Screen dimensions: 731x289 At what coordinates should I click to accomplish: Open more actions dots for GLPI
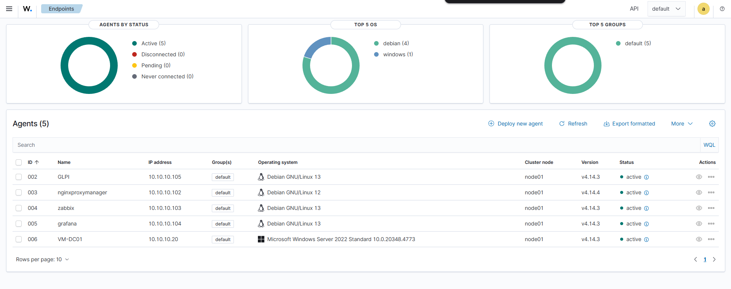[711, 177]
